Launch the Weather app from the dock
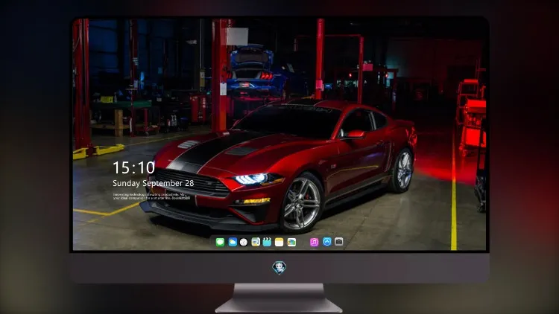Viewport: 559px width, 314px height. coord(233,242)
